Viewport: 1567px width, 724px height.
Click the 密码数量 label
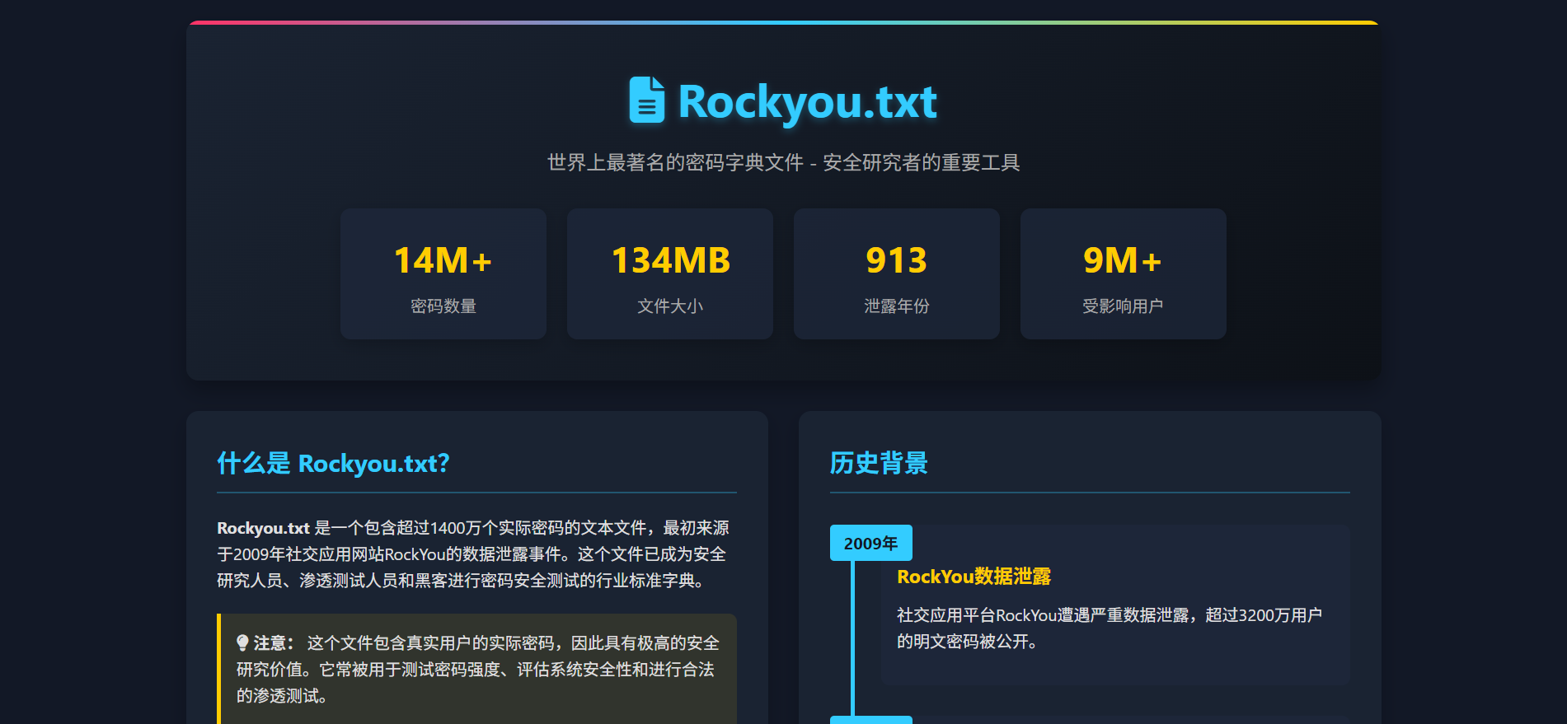pos(443,306)
